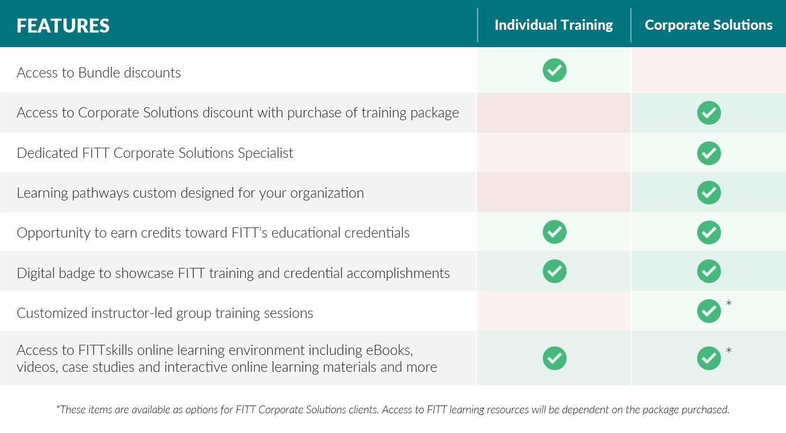Image resolution: width=786 pixels, height=433 pixels.
Task: Click the FEATURES heading
Action: (x=63, y=26)
